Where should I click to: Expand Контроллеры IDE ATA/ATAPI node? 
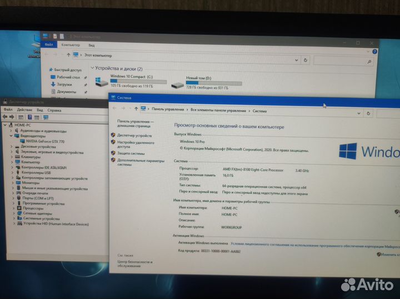tap(12, 167)
